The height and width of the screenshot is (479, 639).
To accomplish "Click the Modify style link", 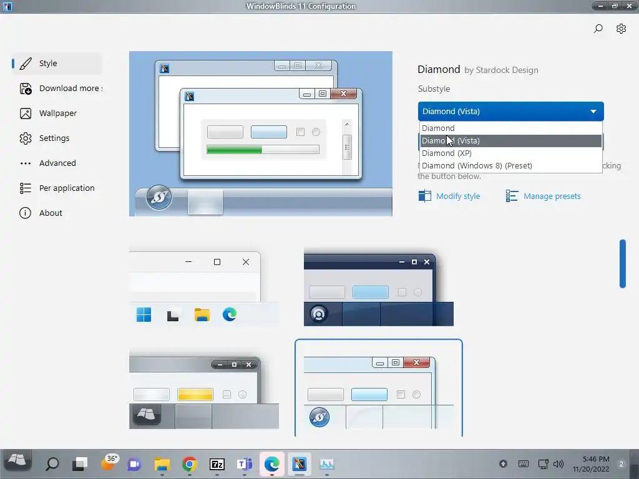I will pyautogui.click(x=458, y=196).
